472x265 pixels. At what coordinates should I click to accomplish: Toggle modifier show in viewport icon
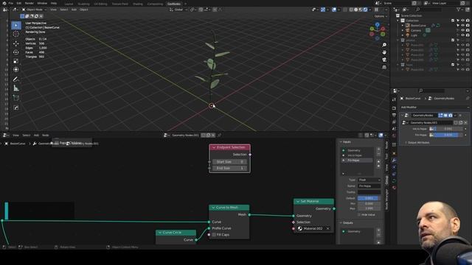tap(445, 116)
